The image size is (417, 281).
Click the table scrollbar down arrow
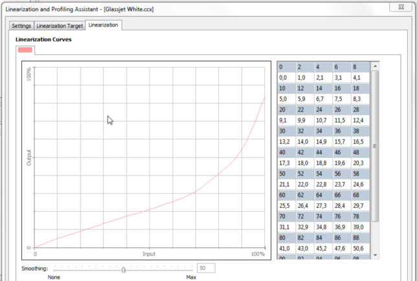tap(374, 255)
